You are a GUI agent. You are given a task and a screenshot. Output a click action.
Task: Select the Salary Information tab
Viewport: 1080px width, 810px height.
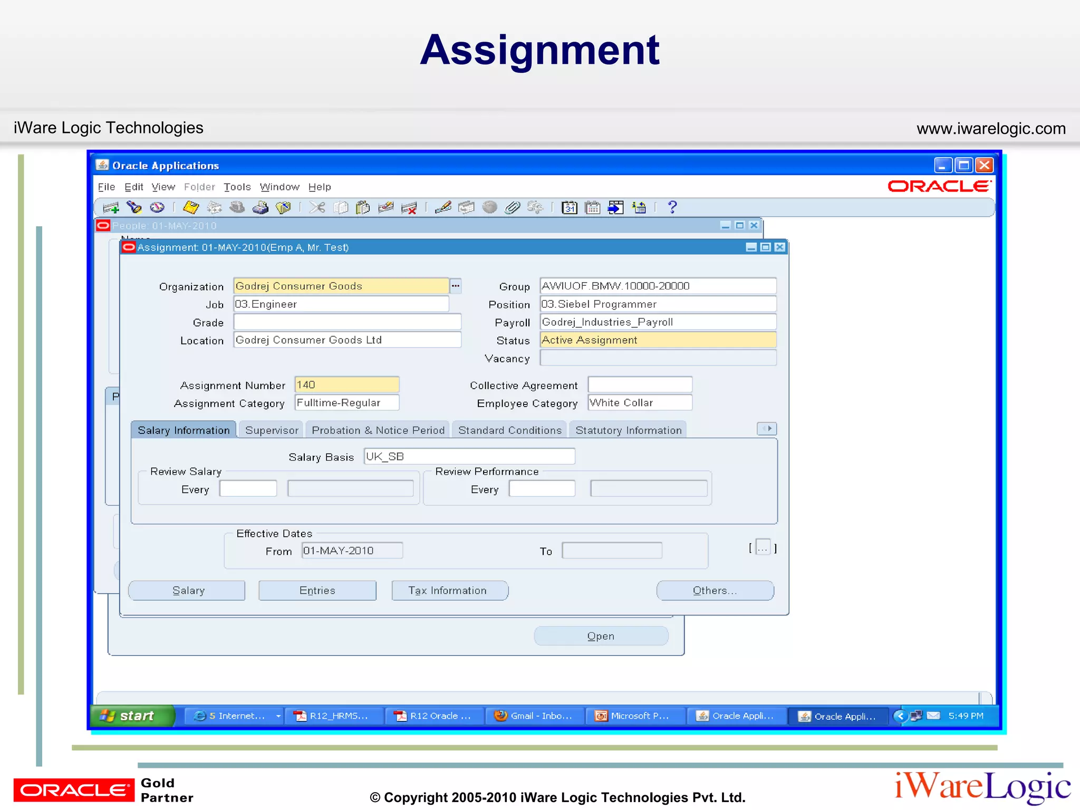(x=184, y=430)
